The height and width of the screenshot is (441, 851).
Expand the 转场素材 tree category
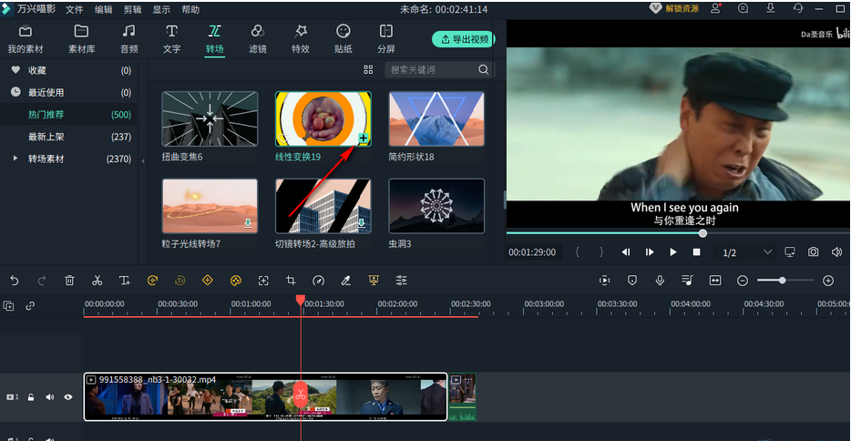pos(15,159)
